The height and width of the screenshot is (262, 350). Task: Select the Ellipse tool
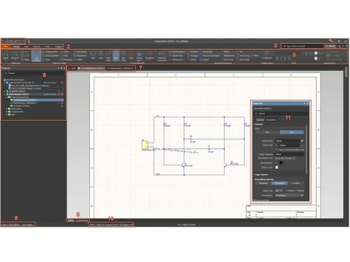click(225, 52)
